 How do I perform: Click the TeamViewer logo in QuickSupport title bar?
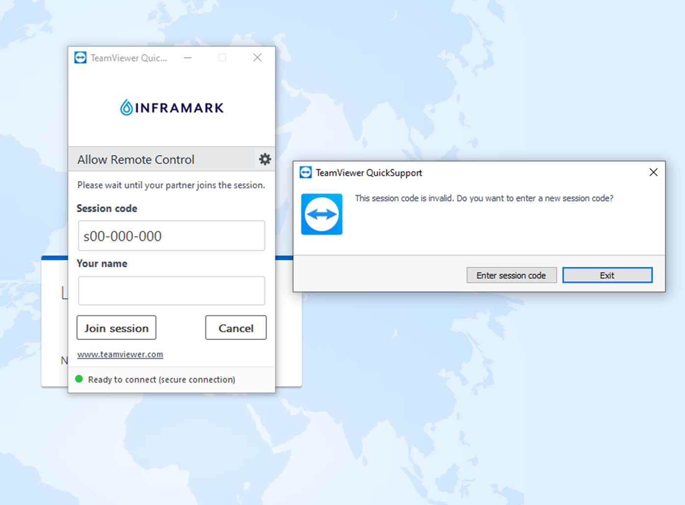[80, 58]
